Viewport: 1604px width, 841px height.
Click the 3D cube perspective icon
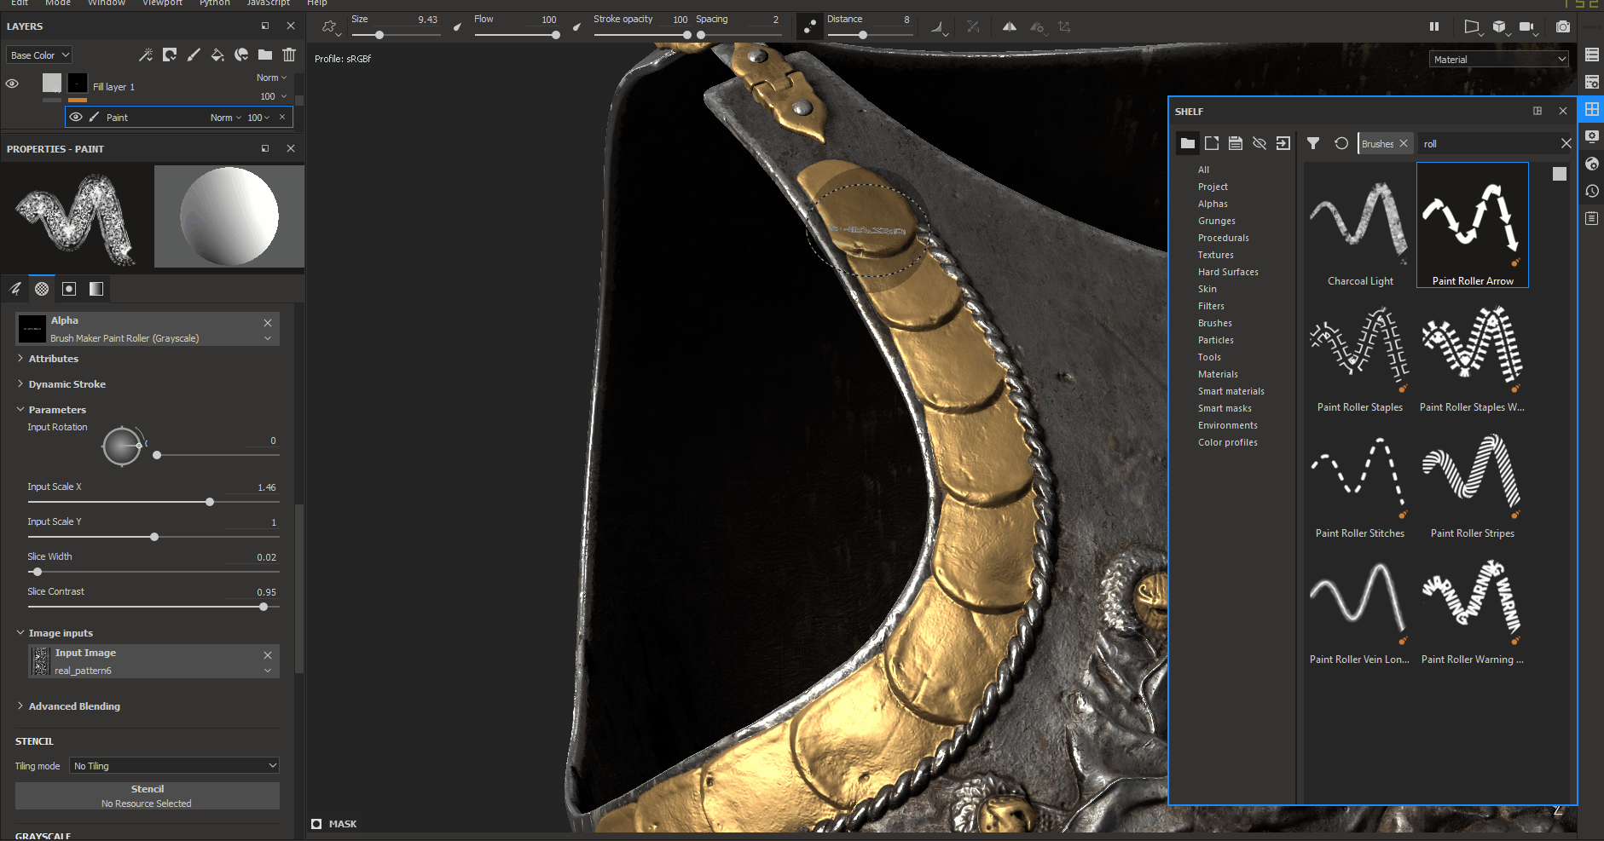[1499, 27]
